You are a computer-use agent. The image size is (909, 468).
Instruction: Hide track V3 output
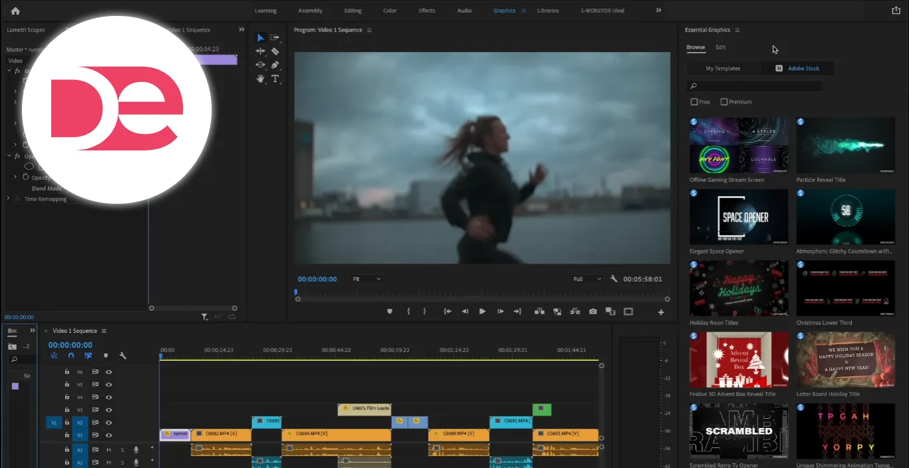point(108,410)
